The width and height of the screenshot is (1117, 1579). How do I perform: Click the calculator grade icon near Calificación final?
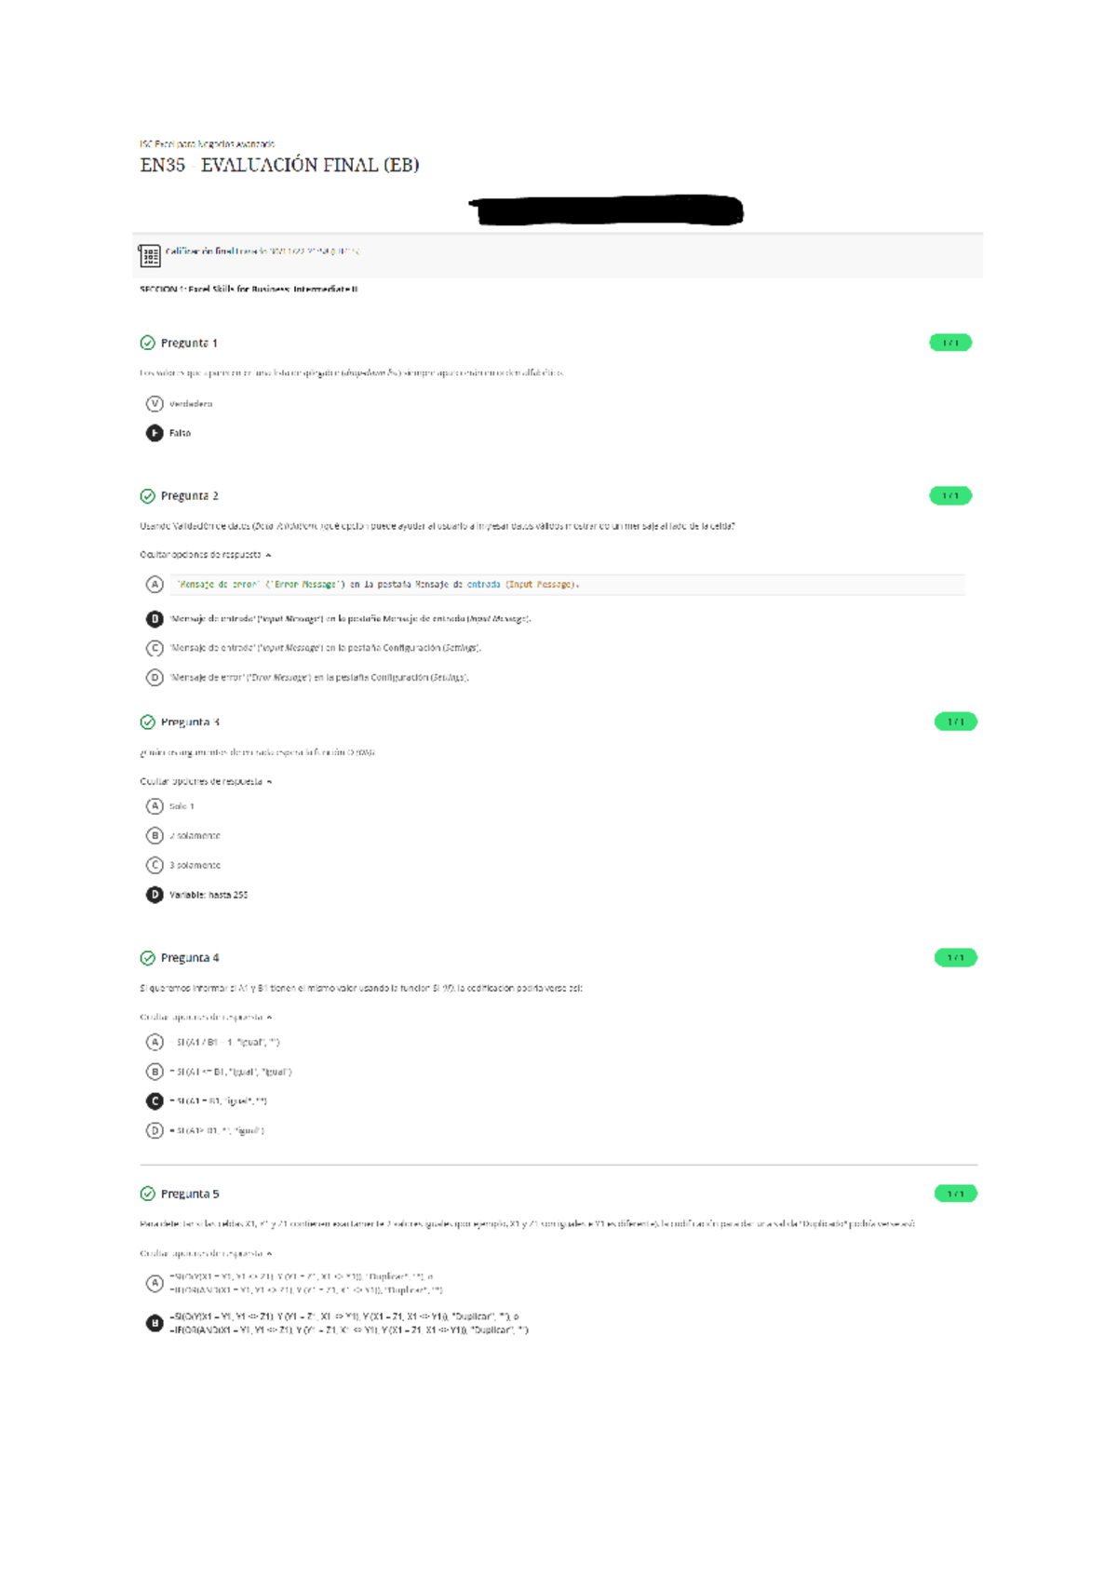[149, 255]
